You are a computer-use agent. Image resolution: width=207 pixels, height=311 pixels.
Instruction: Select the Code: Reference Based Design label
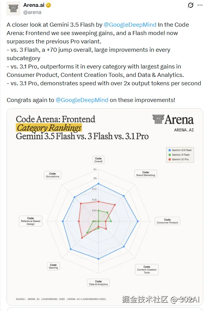click(31, 221)
